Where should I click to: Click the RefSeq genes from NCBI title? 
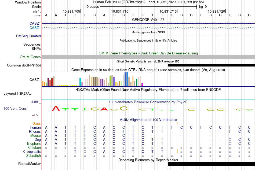tap(148, 32)
